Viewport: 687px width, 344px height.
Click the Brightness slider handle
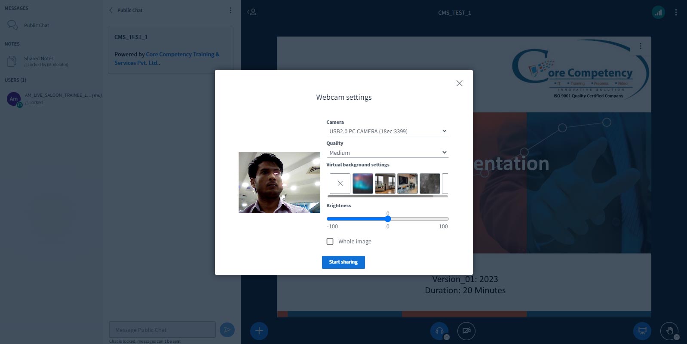pos(388,219)
